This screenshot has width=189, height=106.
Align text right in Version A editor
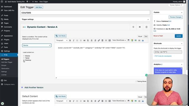click(95, 40)
